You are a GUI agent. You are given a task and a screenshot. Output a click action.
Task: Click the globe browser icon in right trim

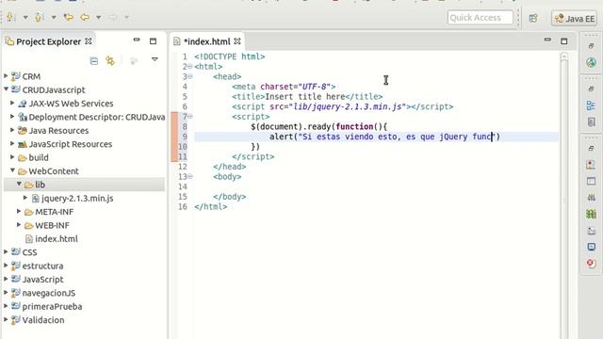tap(591, 62)
